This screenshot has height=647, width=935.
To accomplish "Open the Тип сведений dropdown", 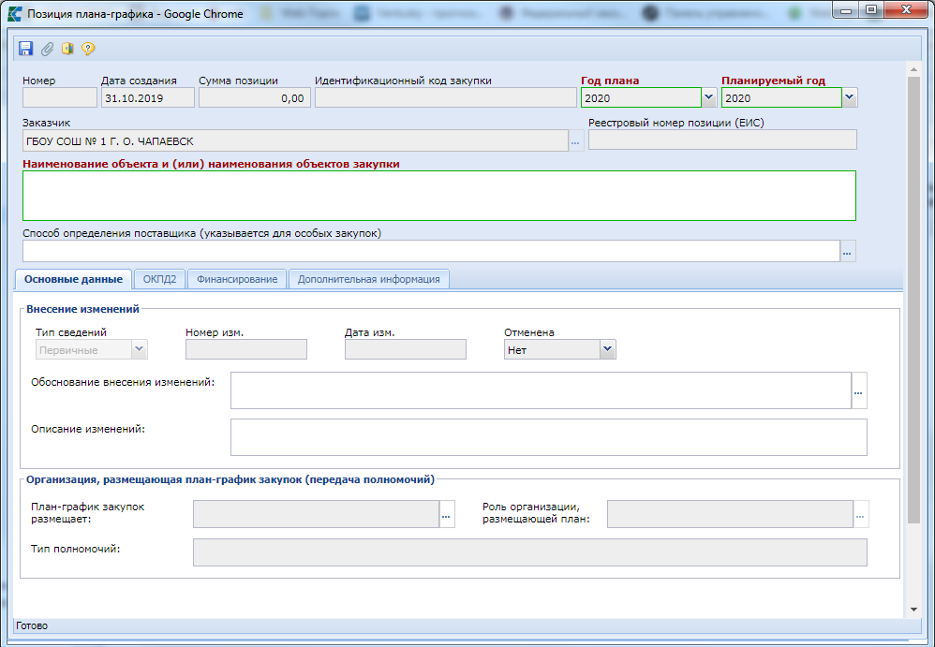I will (140, 349).
